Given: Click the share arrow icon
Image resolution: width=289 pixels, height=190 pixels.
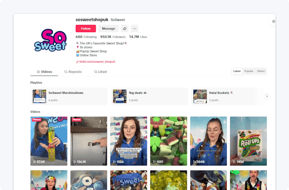Looking at the screenshot, I should tap(125, 29).
